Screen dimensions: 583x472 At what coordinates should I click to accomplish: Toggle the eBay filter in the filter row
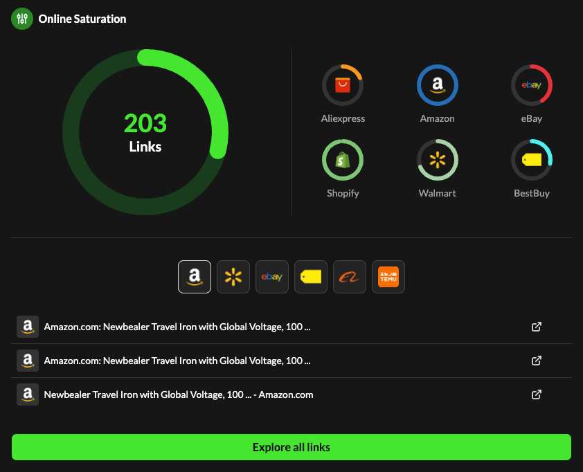coord(272,276)
